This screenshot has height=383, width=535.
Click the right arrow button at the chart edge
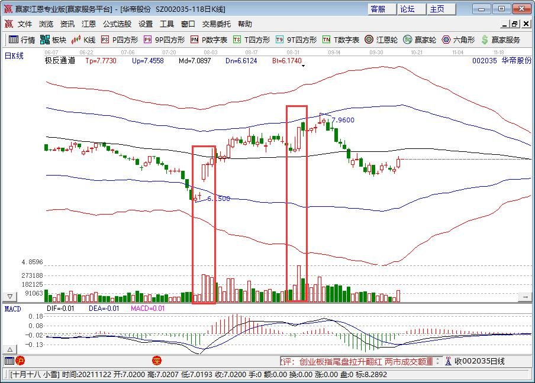(525, 297)
